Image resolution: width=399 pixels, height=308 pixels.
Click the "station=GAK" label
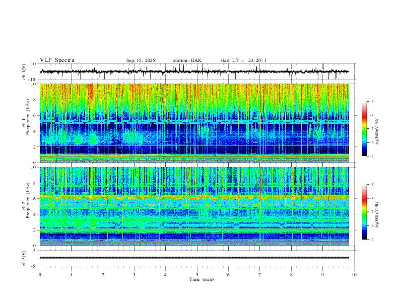tap(187, 60)
